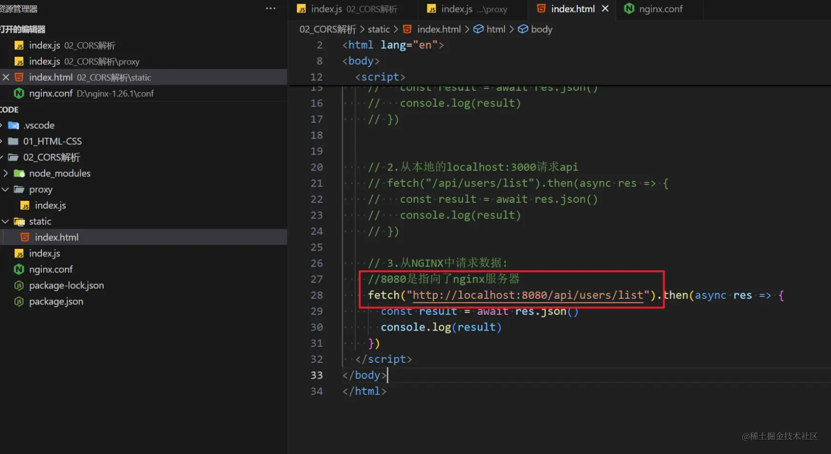The image size is (831, 454).
Task: Close the index.html editor tab
Action: tap(605, 9)
